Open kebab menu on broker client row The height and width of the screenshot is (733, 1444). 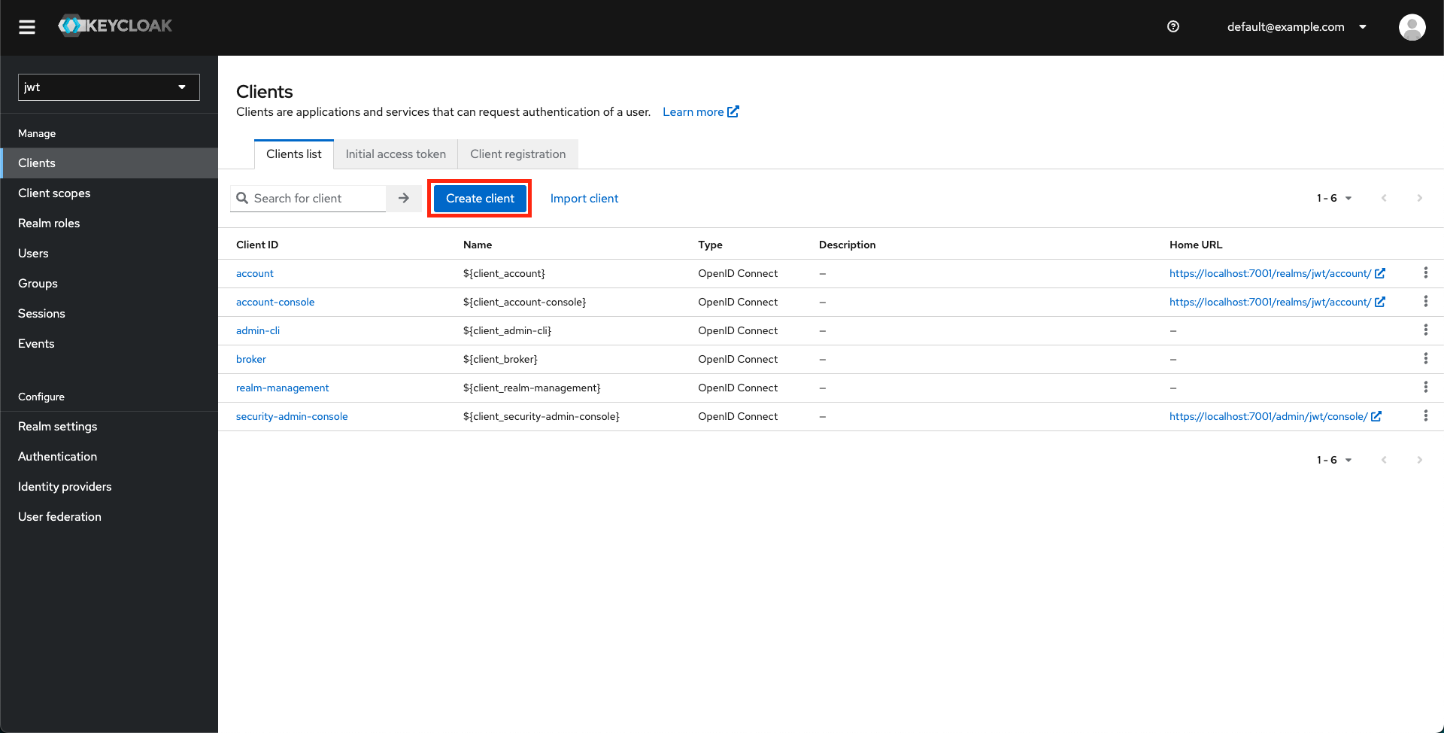pos(1426,358)
